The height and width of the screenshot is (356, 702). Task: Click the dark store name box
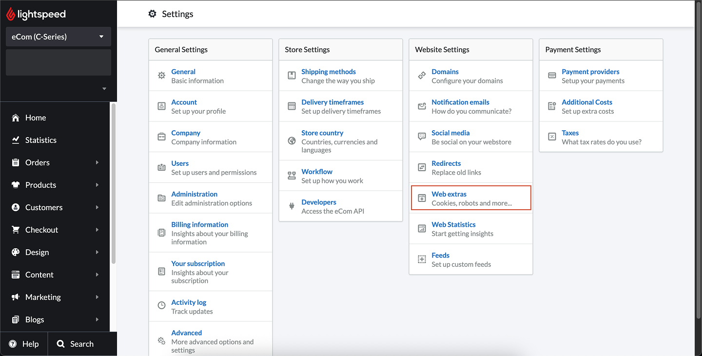click(x=58, y=62)
